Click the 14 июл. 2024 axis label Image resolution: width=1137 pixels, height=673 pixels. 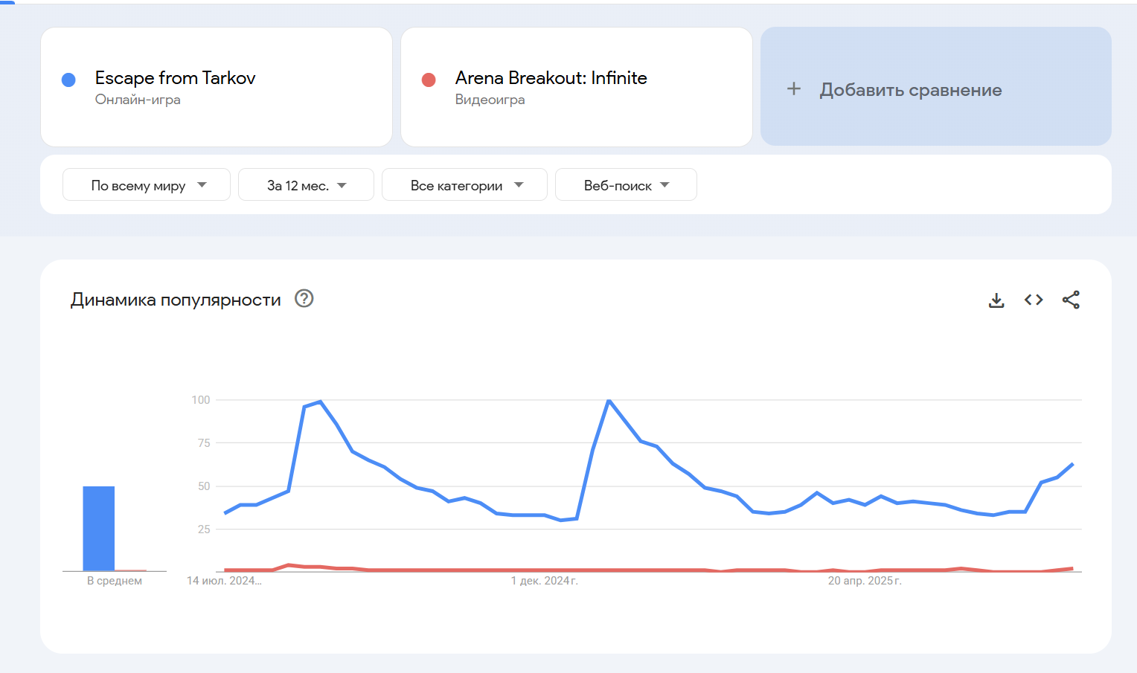(224, 581)
